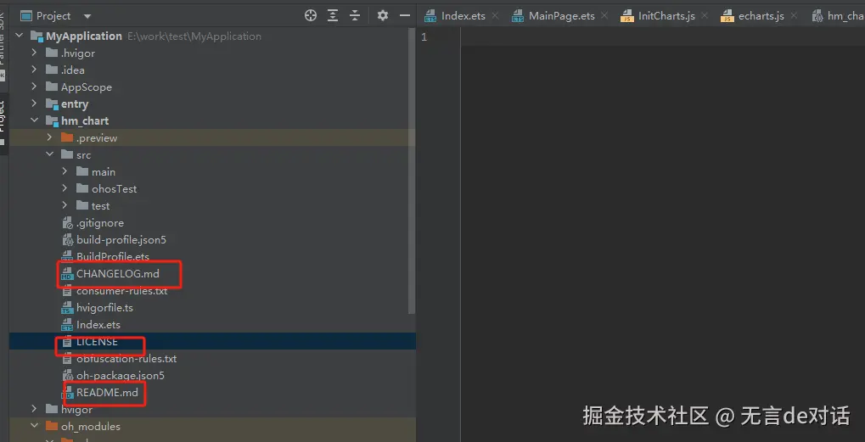Viewport: 865px width, 442px height.
Task: Select the MyApplication project root
Action: point(212,36)
